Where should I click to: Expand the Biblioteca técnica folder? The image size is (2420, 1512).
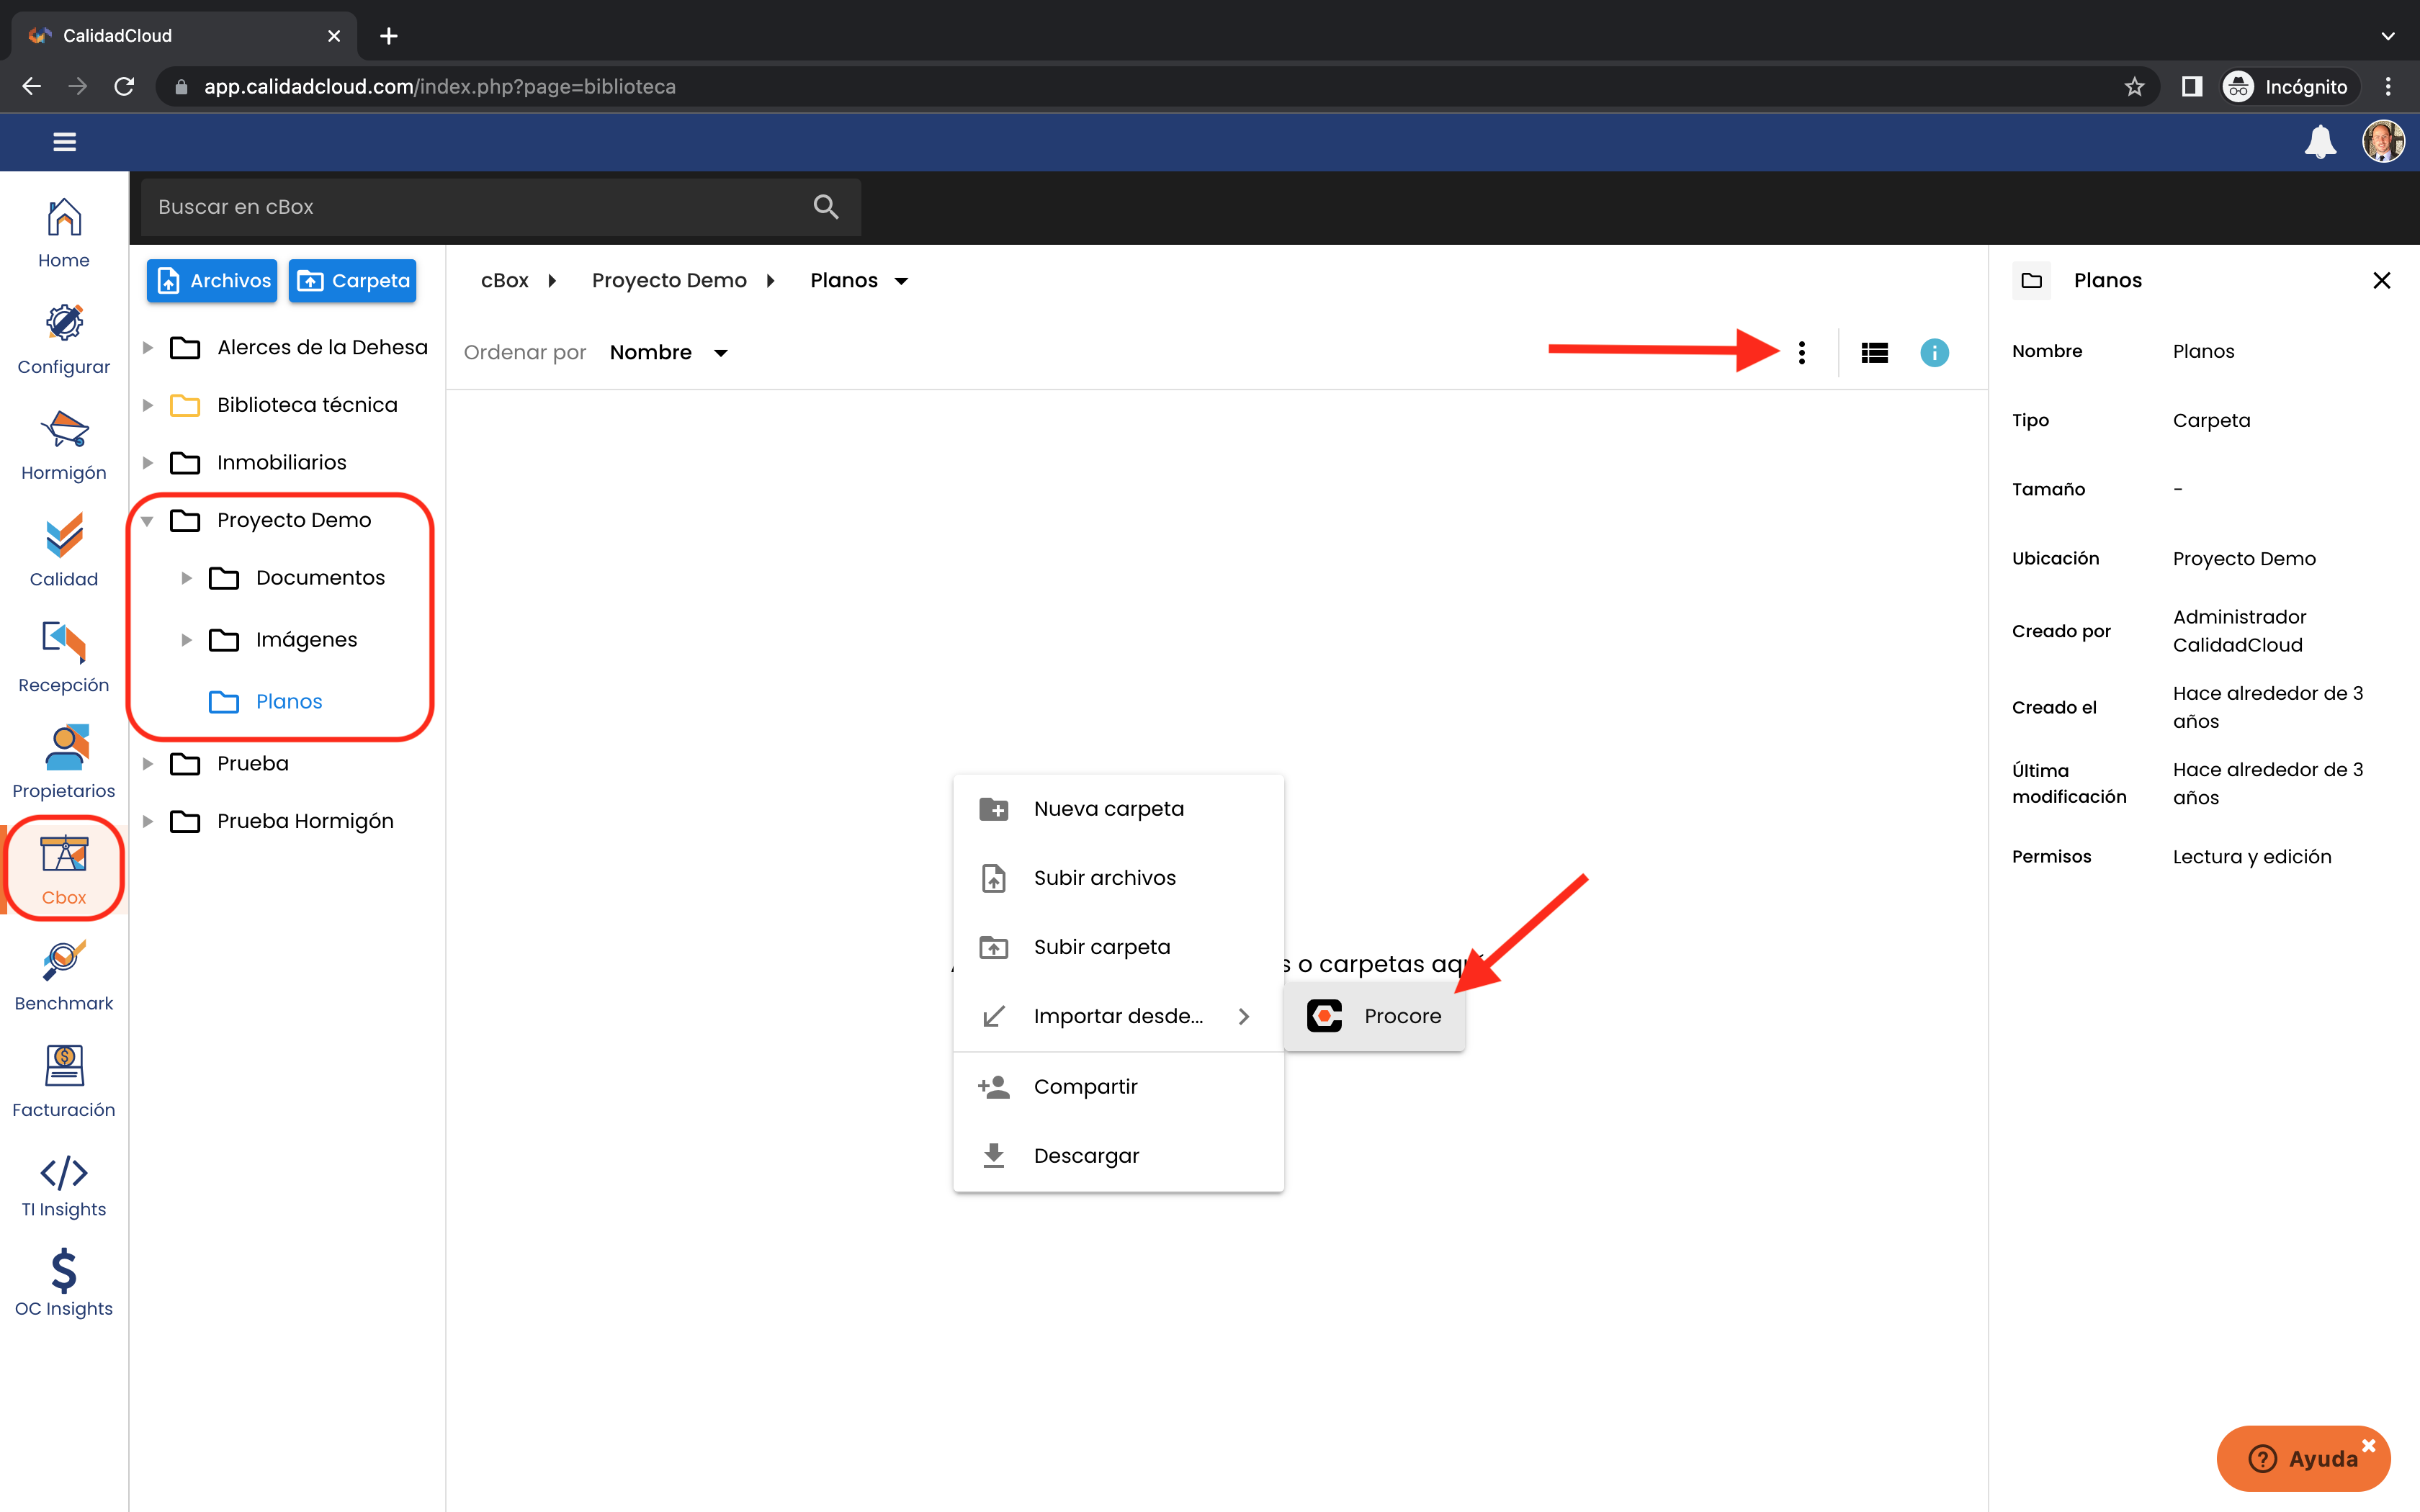click(x=148, y=405)
